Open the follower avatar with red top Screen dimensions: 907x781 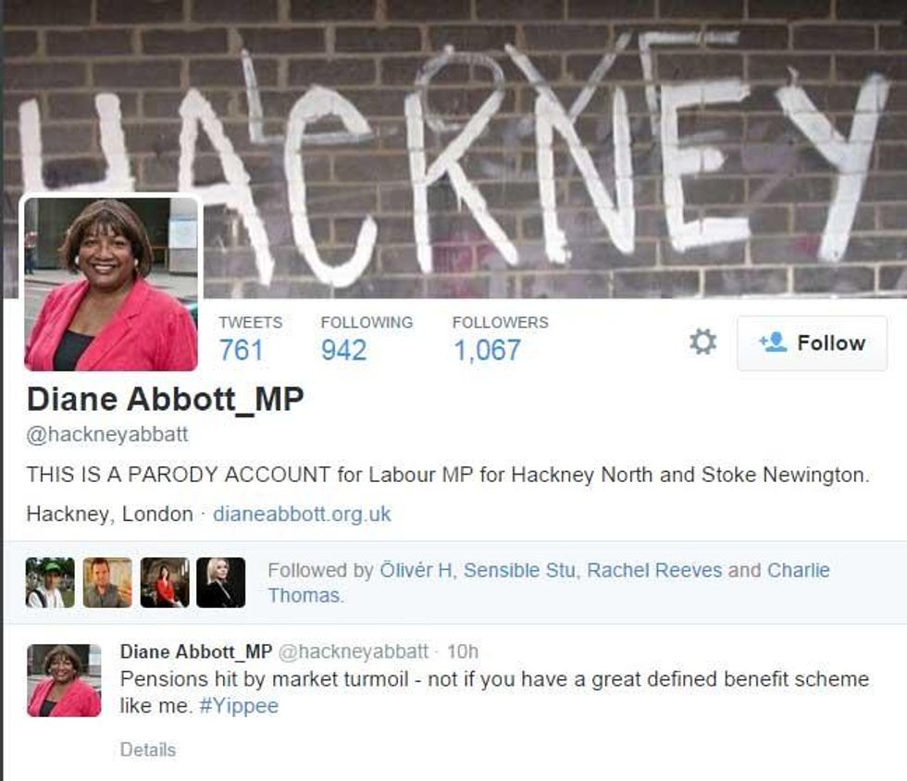coord(165,583)
